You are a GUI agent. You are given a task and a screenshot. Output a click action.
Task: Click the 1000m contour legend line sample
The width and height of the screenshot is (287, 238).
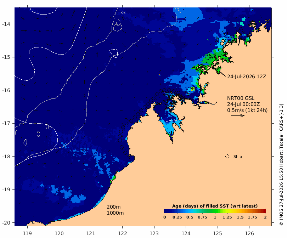[113, 217]
